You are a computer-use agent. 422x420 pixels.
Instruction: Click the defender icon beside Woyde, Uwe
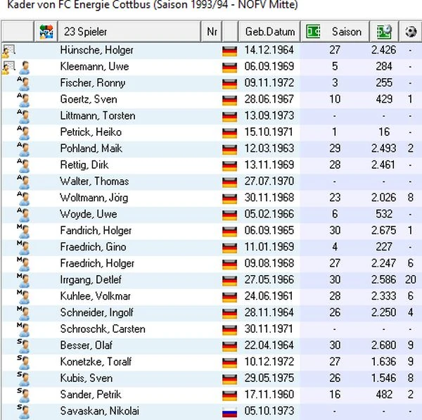[23, 215]
